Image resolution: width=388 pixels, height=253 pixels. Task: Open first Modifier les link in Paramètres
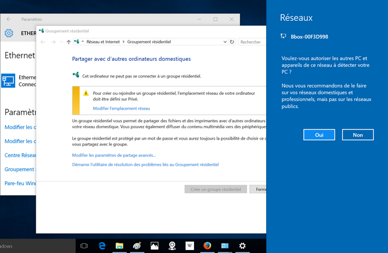[20, 127]
